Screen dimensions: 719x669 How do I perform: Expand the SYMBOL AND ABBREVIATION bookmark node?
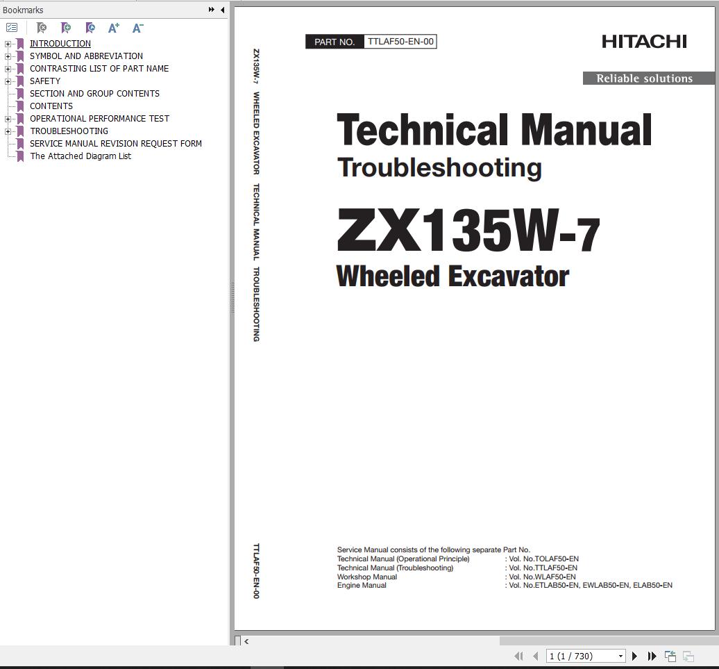click(x=8, y=56)
